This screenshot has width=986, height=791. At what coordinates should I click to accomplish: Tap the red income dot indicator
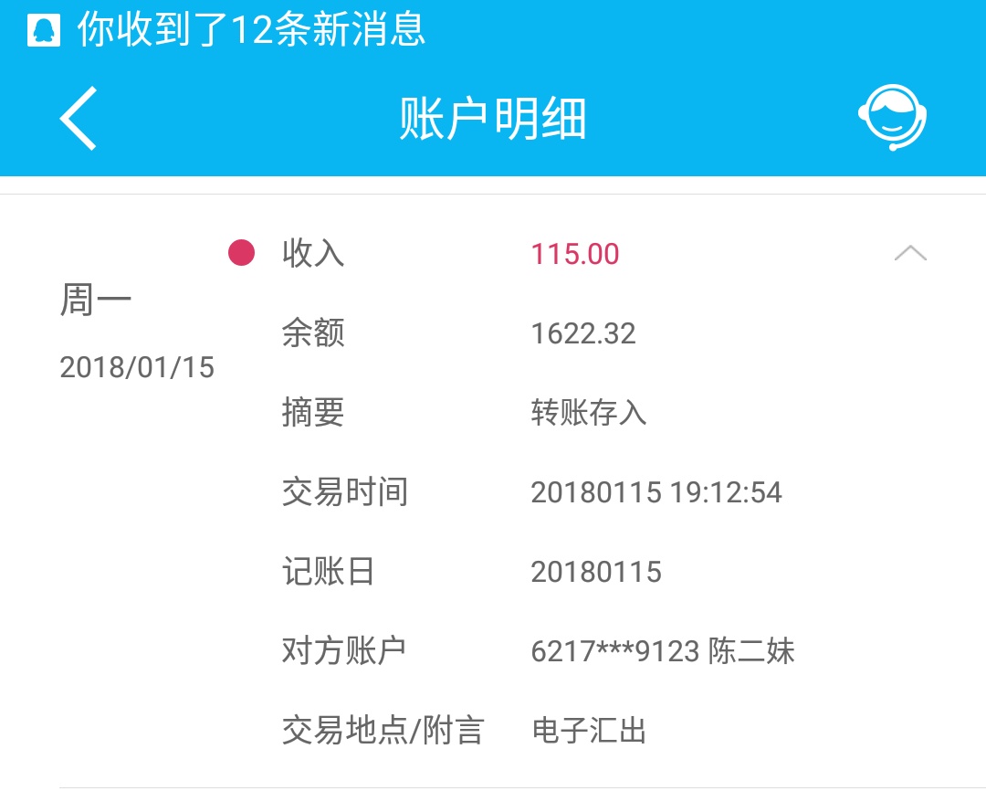pos(241,253)
